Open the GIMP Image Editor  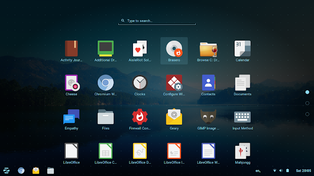pyautogui.click(x=208, y=119)
